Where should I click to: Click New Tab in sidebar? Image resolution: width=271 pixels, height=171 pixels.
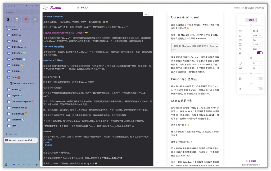tap(13, 134)
